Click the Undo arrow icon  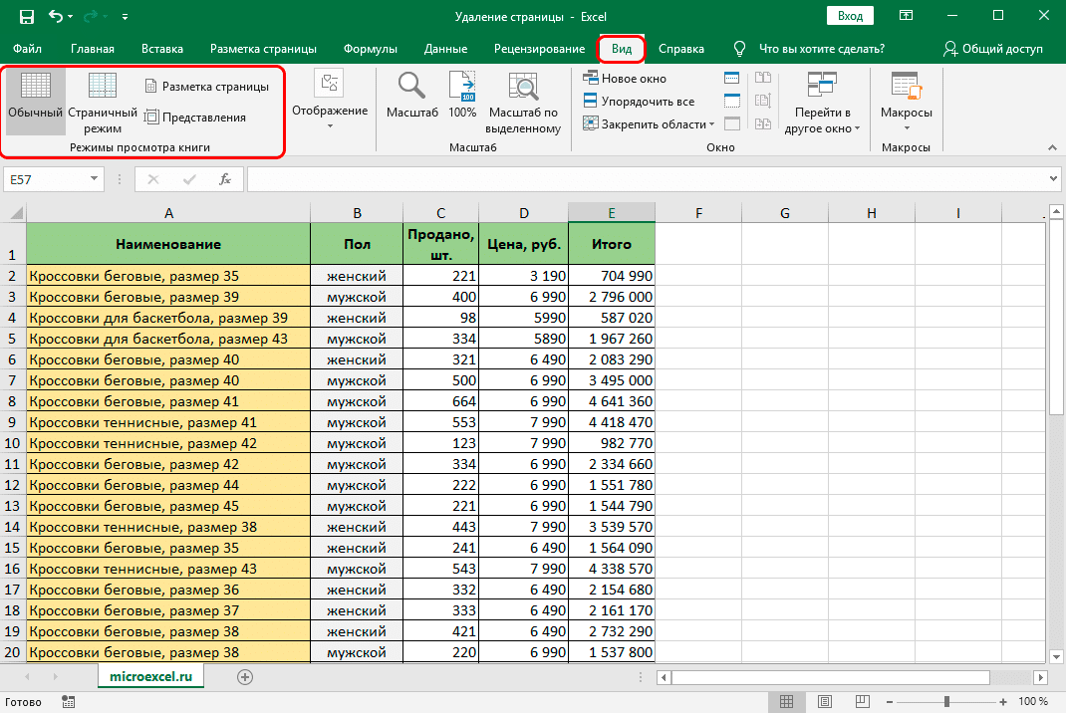[x=58, y=18]
